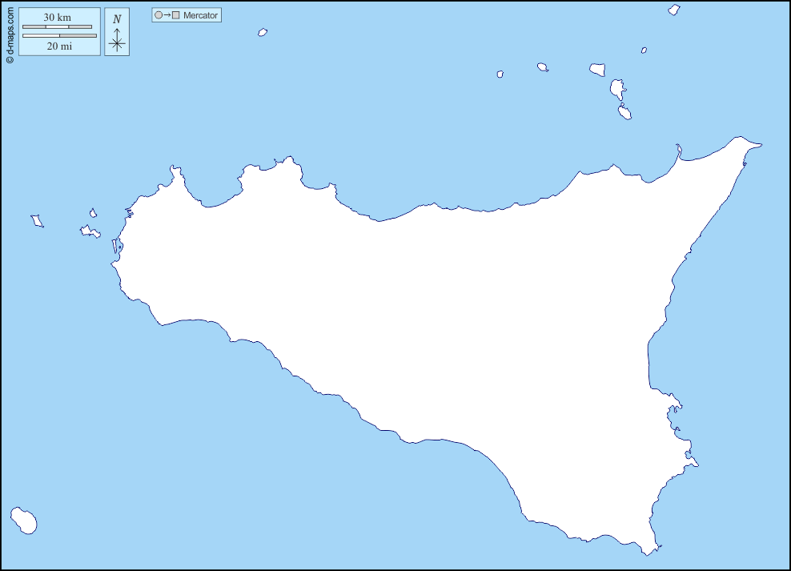Select the lone small island at the top center
Image resolution: width=791 pixels, height=571 pixels.
click(262, 33)
